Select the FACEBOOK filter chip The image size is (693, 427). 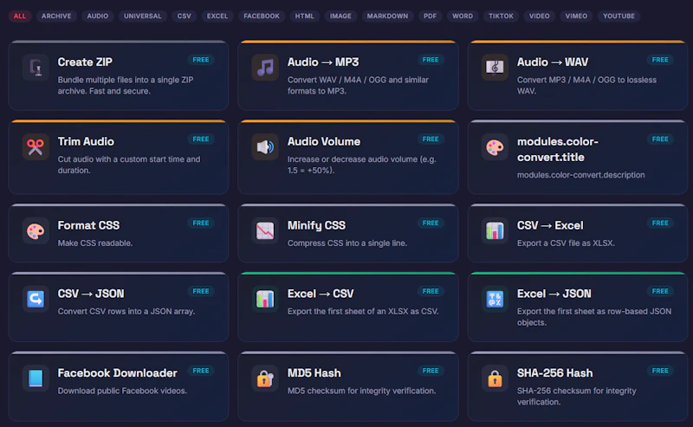[x=262, y=16]
